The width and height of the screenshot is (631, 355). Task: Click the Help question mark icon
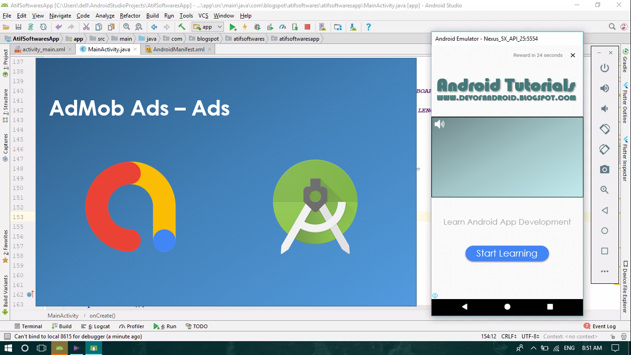click(368, 27)
